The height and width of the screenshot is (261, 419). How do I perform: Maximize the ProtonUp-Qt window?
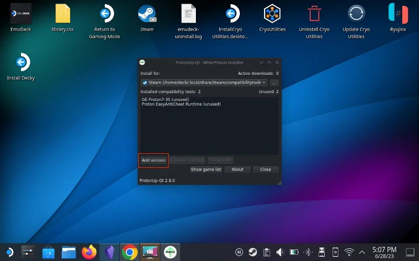269,62
